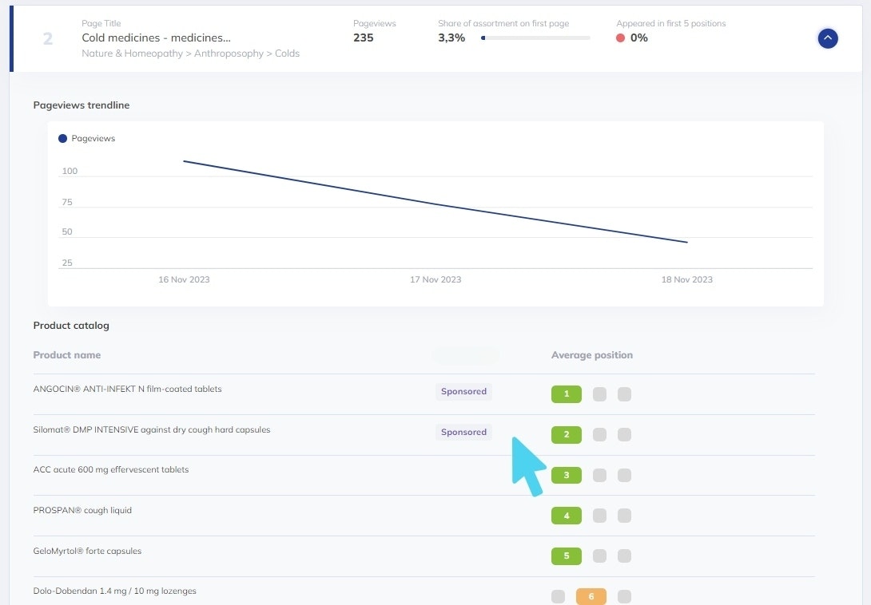Collapse the Cold medicines page row
The width and height of the screenshot is (871, 605).
point(828,38)
